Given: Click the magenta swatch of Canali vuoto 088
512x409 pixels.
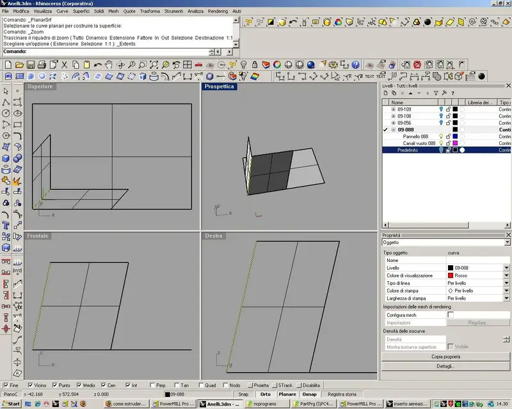Looking at the screenshot, I should point(455,143).
